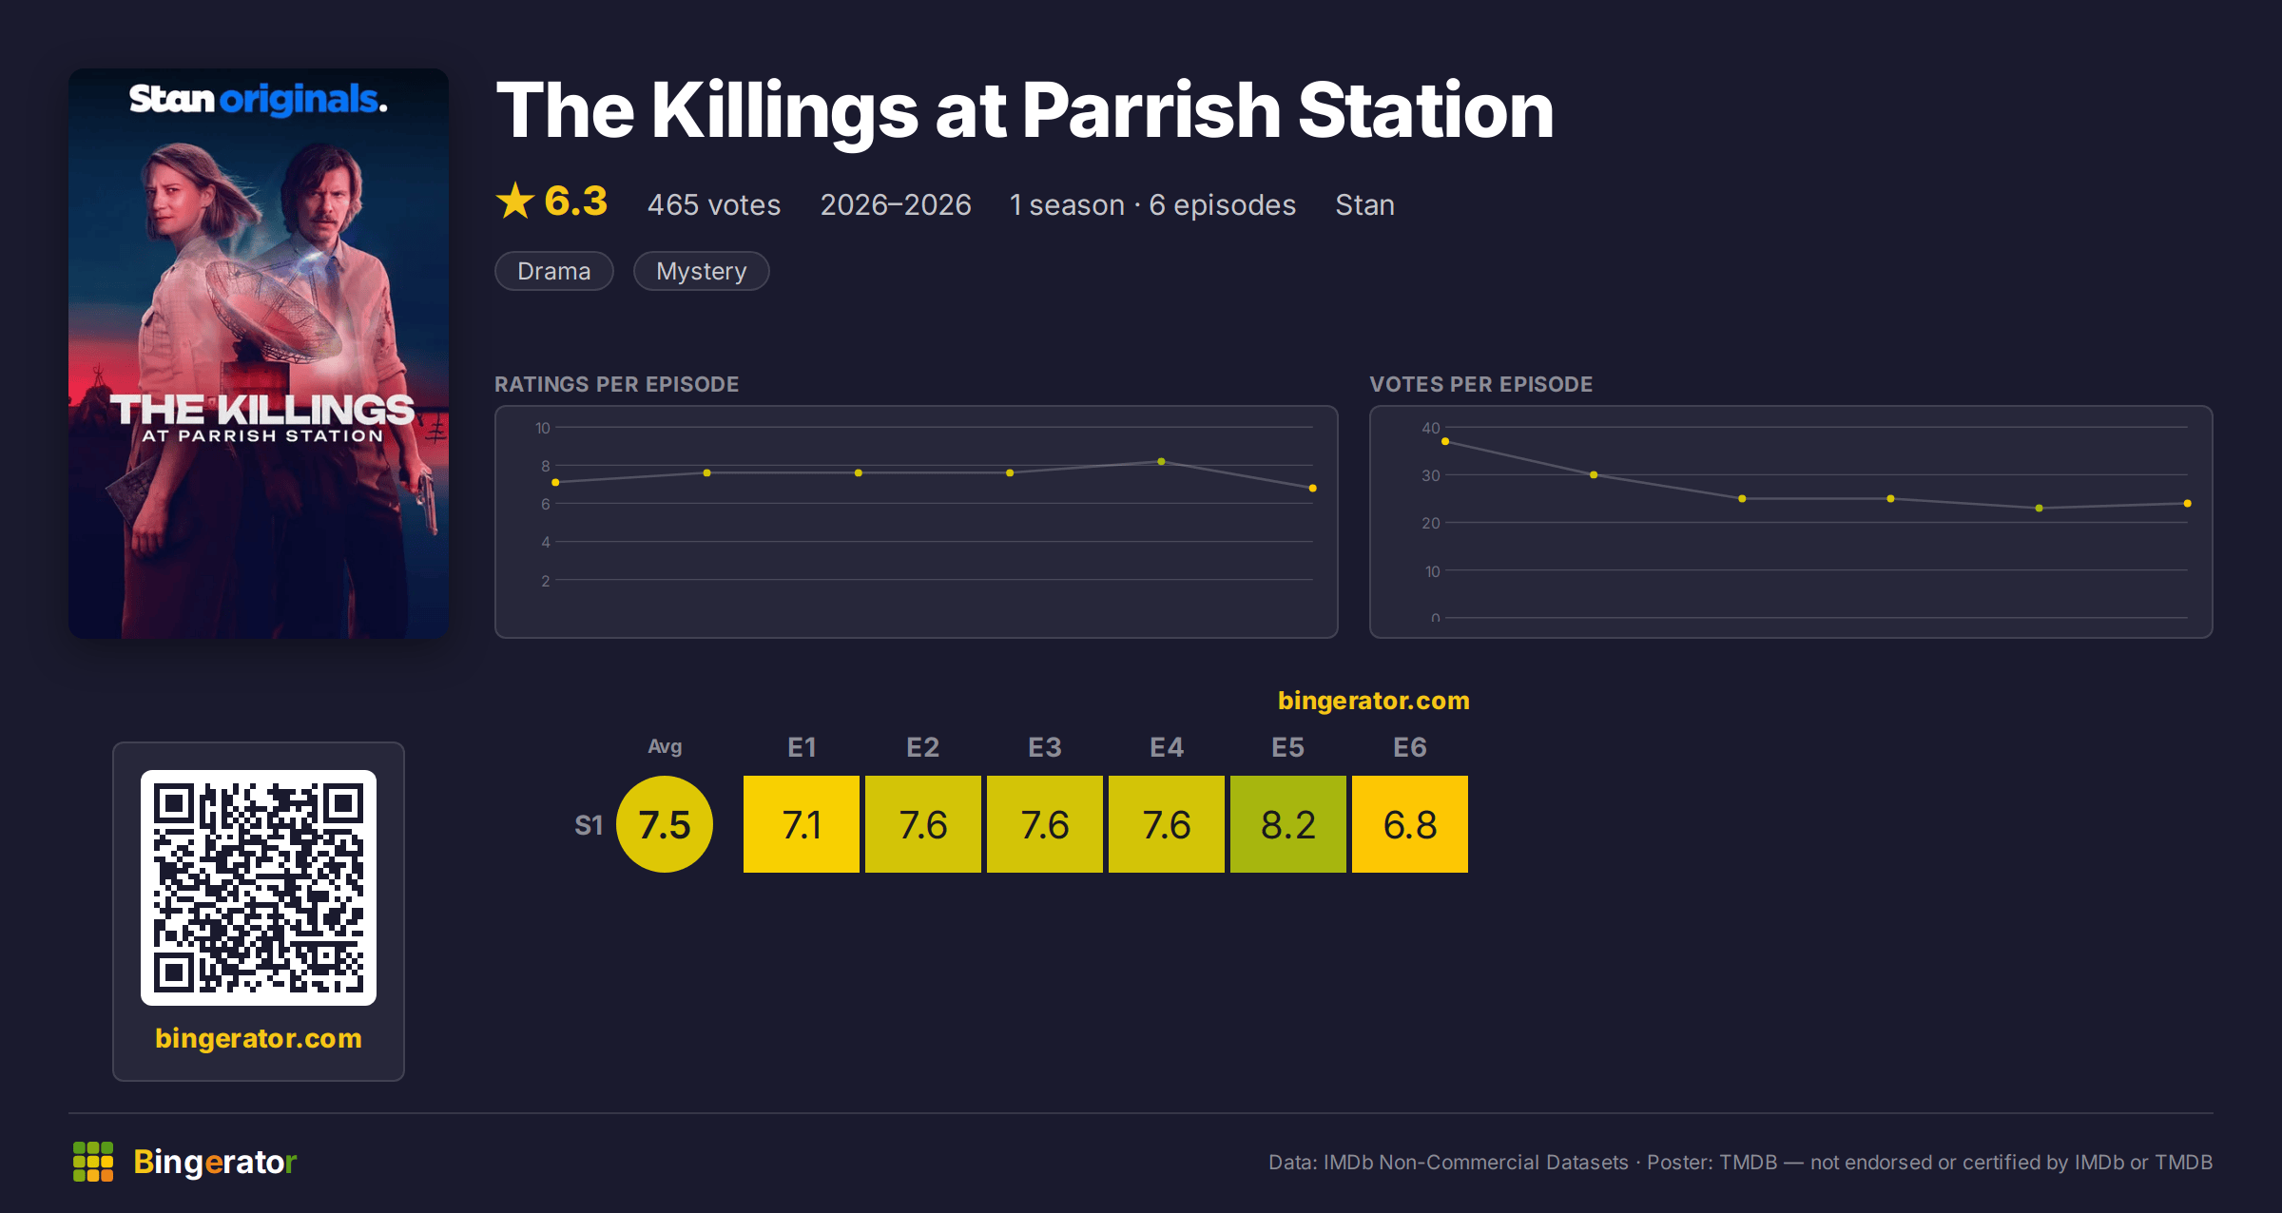
Task: Click the S1 season row label
Action: (589, 825)
